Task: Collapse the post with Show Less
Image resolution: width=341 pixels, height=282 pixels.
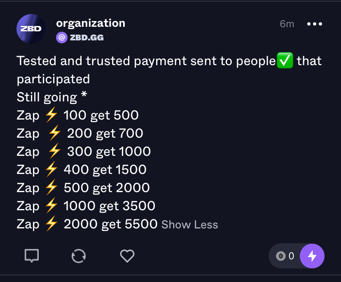Action: (x=189, y=225)
